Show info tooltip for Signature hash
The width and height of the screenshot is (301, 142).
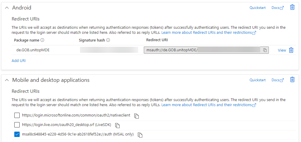click(108, 40)
